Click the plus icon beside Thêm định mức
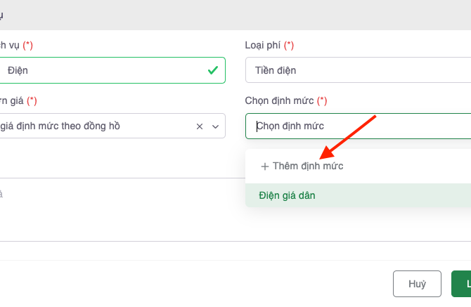Screen dimensions: 471x307 (265, 166)
